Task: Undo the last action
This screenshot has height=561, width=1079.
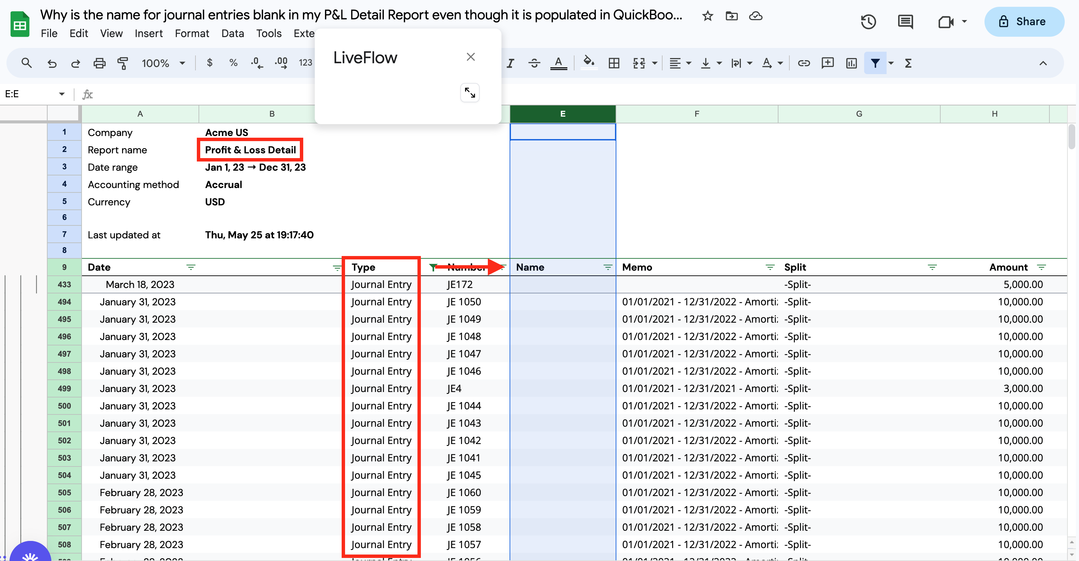Action: click(x=52, y=63)
